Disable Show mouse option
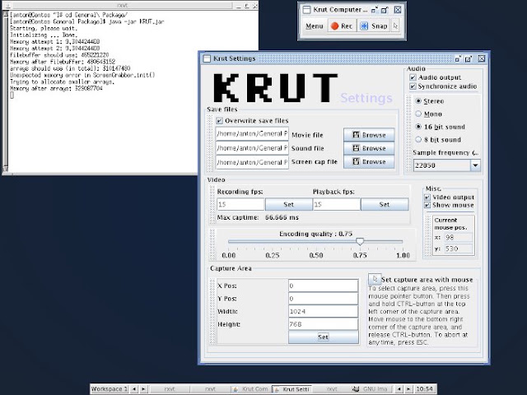527x395 pixels. pyautogui.click(x=427, y=205)
